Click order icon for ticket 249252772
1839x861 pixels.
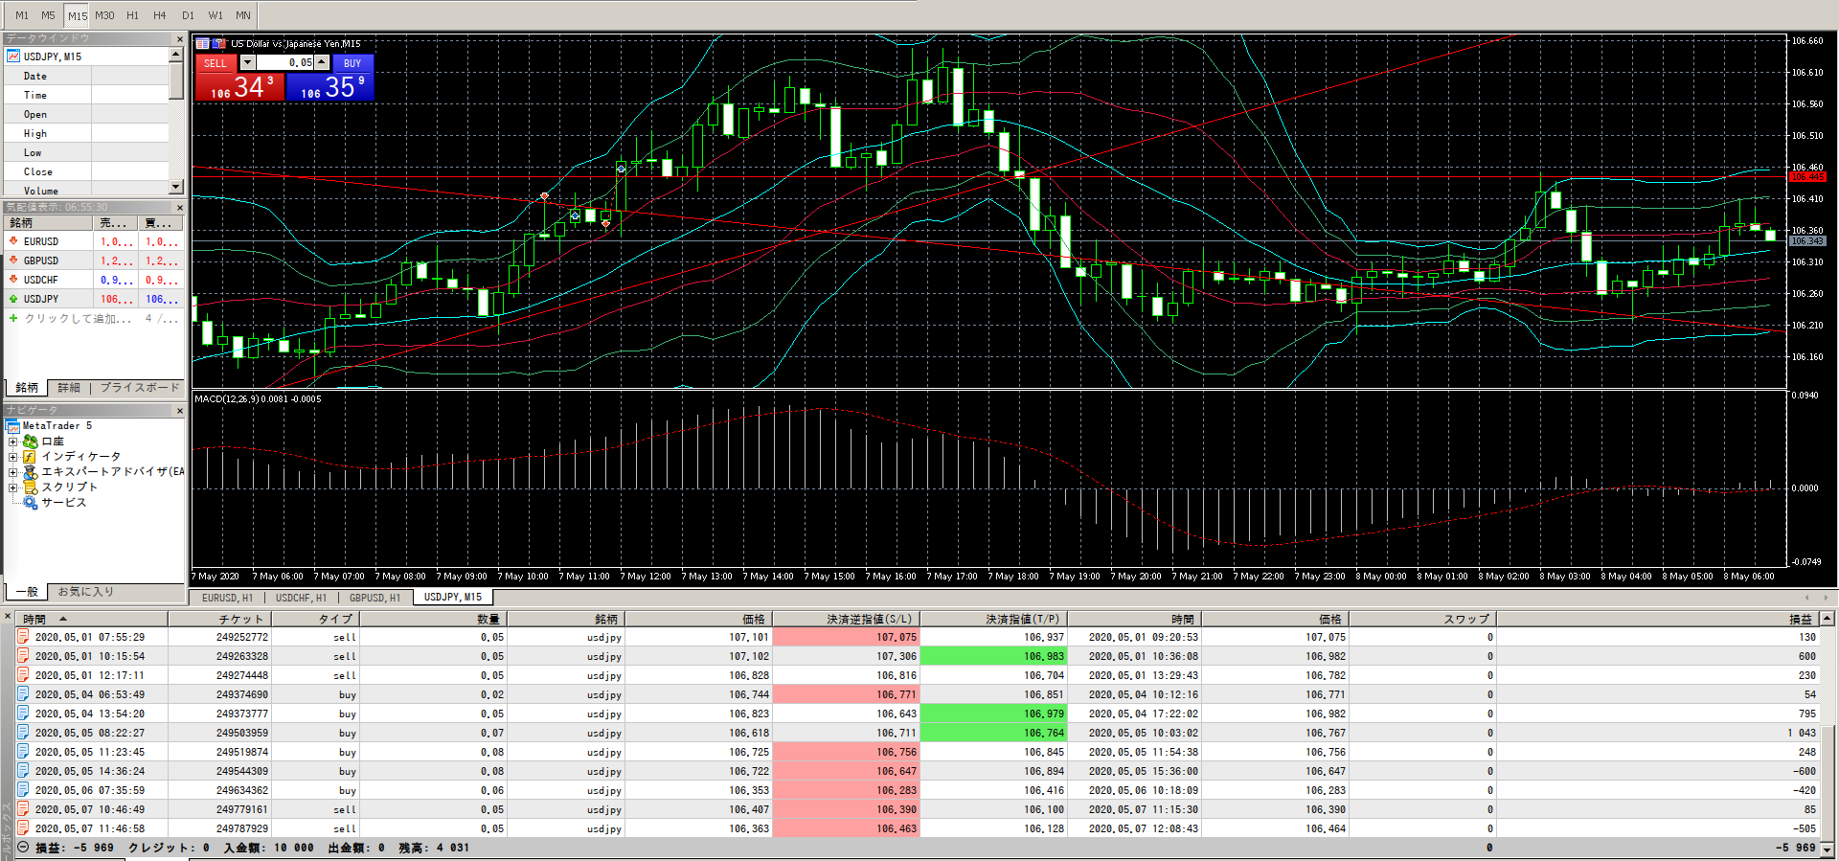(23, 637)
